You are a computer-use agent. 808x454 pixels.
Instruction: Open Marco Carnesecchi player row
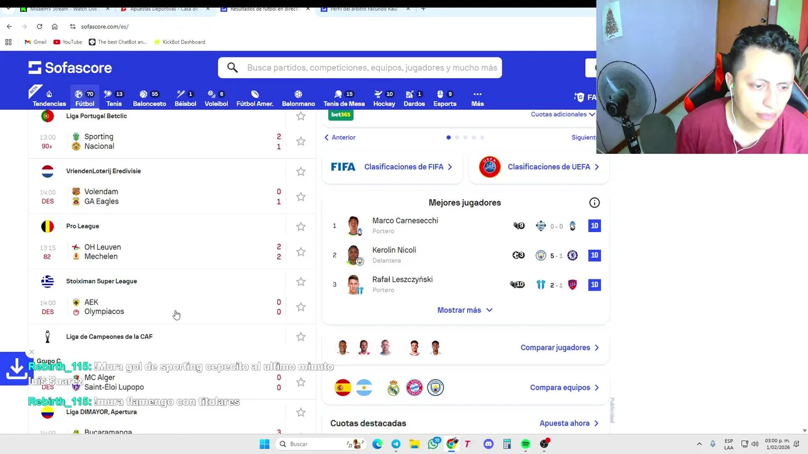pyautogui.click(x=465, y=226)
